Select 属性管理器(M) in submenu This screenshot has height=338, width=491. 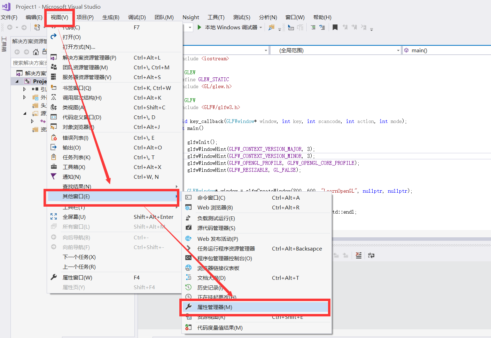pyautogui.click(x=255, y=307)
